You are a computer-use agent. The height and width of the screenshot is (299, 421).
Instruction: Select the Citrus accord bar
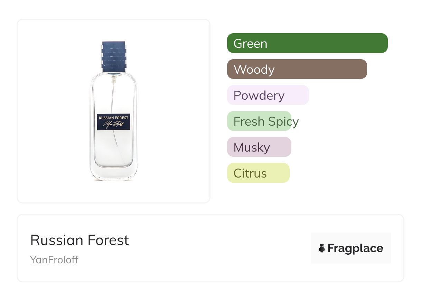258,173
